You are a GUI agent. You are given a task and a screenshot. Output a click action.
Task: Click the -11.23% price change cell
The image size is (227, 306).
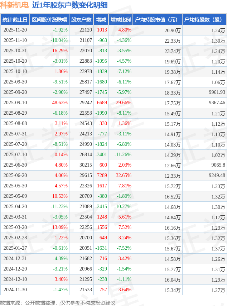tap(59, 207)
